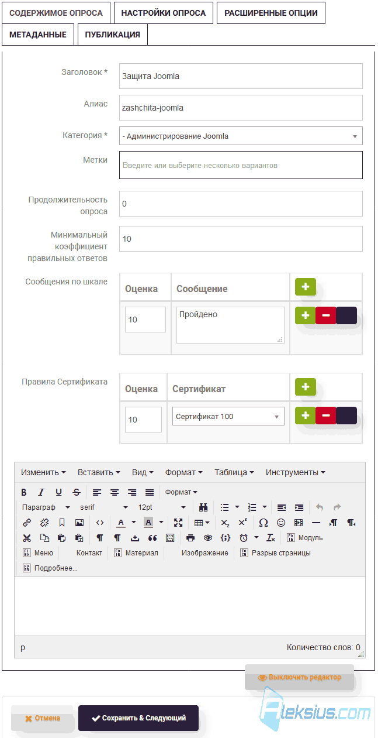378x738 pixels.
Task: Remove Пройдено scale message row
Action: pos(325,315)
